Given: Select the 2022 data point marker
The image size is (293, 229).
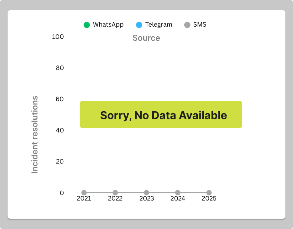Looking at the screenshot, I should [x=115, y=193].
